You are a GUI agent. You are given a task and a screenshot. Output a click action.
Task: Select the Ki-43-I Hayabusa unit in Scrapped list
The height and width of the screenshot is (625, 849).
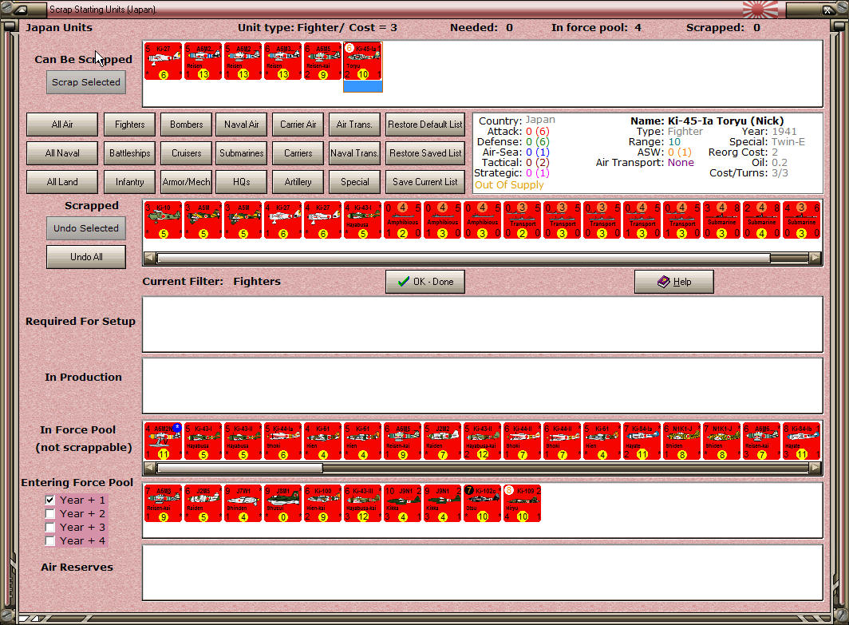click(363, 220)
